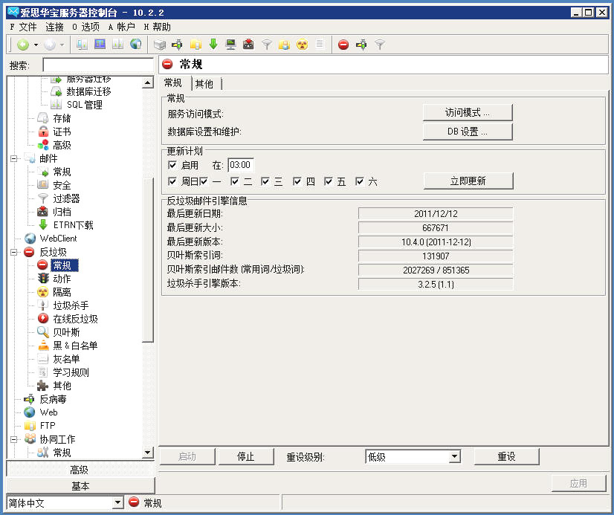Click the DB 设置 ... button
Screen dimensions: 614x515
point(468,132)
